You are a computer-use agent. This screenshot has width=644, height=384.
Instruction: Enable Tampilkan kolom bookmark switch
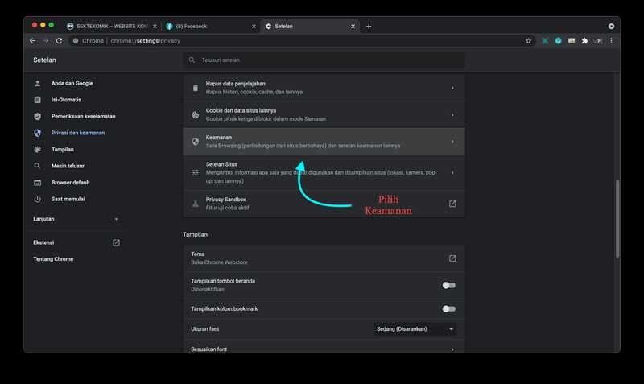448,308
